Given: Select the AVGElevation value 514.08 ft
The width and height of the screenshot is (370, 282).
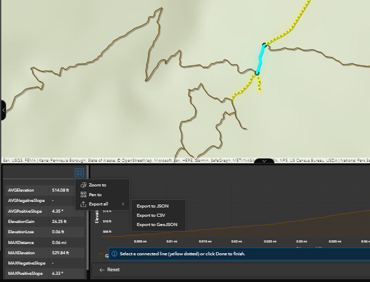Looking at the screenshot, I should click(x=61, y=190).
